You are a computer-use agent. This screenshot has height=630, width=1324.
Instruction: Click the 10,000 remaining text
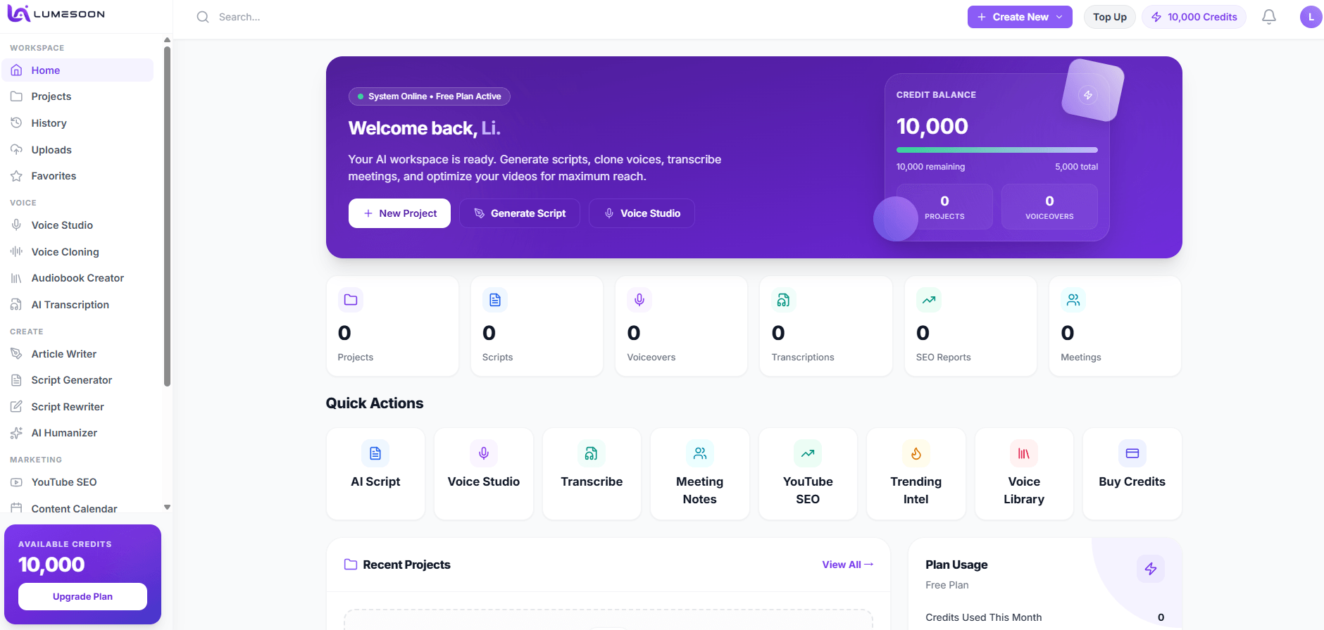pyautogui.click(x=930, y=167)
